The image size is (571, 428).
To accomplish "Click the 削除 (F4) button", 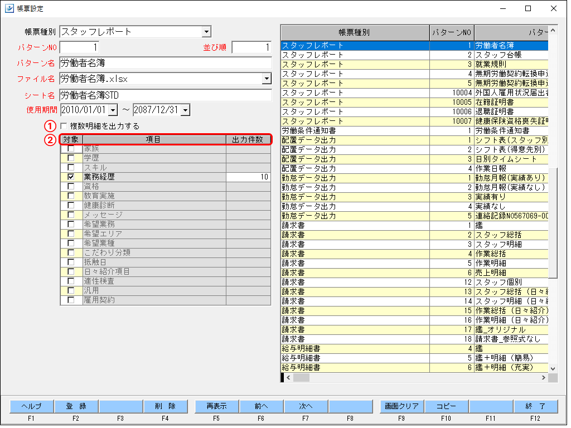I will point(167,406).
